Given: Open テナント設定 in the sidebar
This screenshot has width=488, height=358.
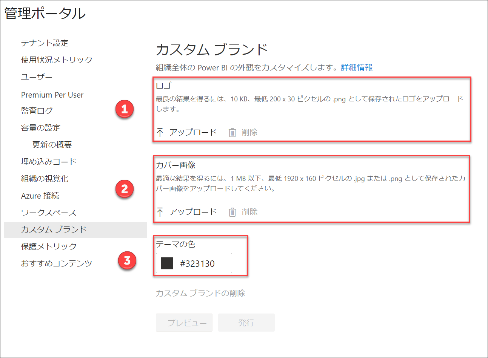Looking at the screenshot, I should 45,43.
